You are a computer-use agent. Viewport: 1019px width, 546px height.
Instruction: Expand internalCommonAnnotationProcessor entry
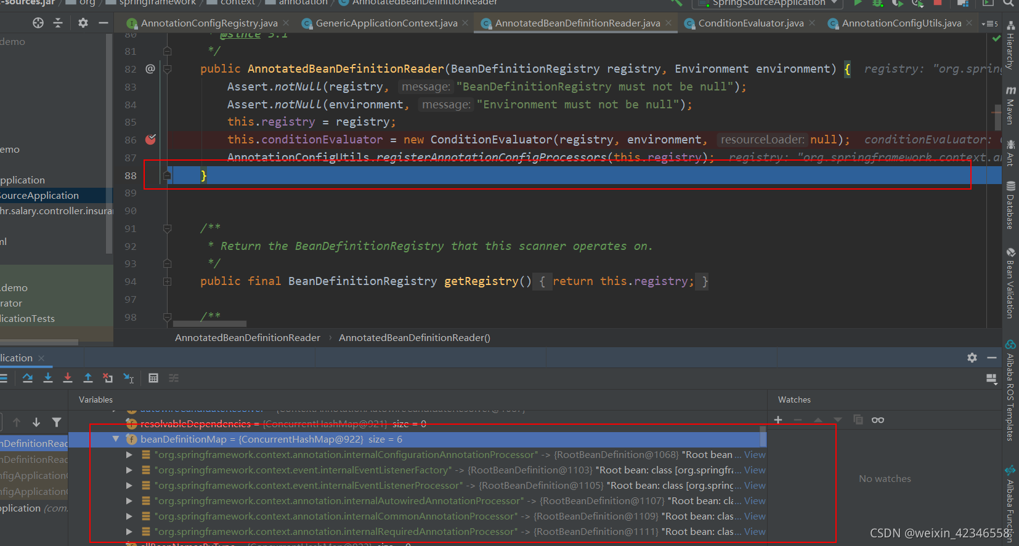coord(129,516)
